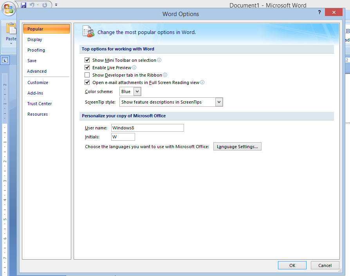This screenshot has width=350, height=276.
Task: Switch to the Advanced category
Action: (37, 71)
